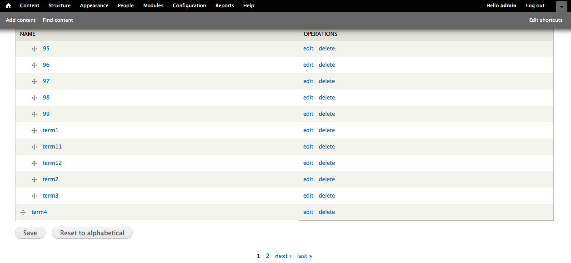Open the Reports admin menu
This screenshot has width=571, height=263.
pos(225,6)
